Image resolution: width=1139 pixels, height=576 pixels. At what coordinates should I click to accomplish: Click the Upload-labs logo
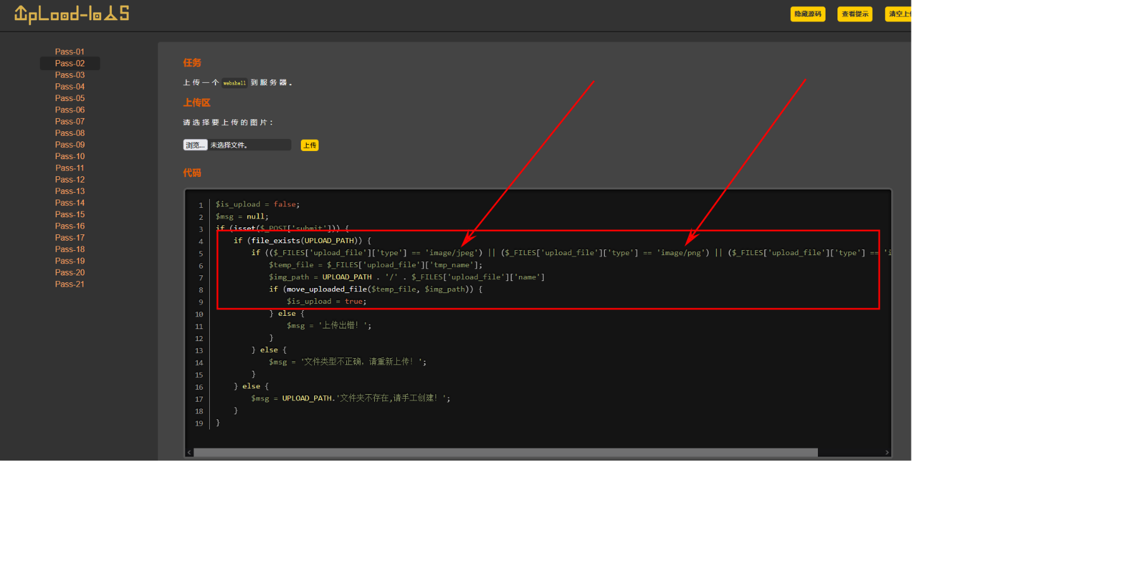71,14
